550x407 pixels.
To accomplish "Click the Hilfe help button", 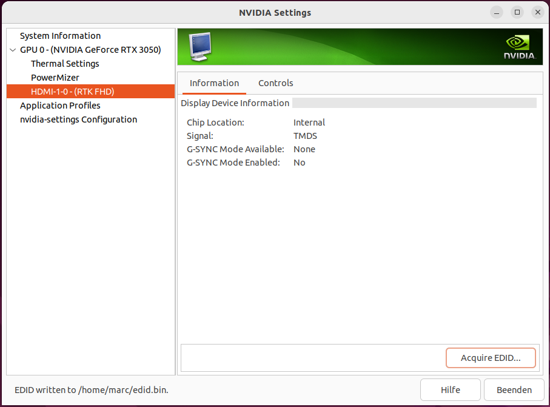I will coord(451,390).
